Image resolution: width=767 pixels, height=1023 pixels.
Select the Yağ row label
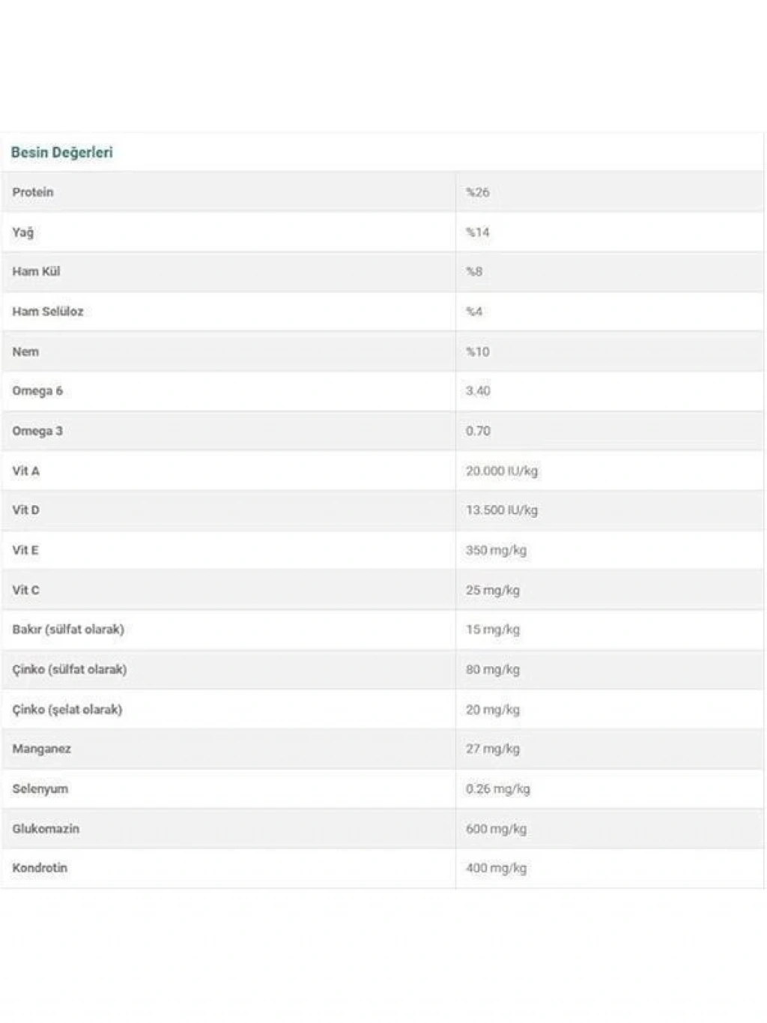[x=23, y=232]
